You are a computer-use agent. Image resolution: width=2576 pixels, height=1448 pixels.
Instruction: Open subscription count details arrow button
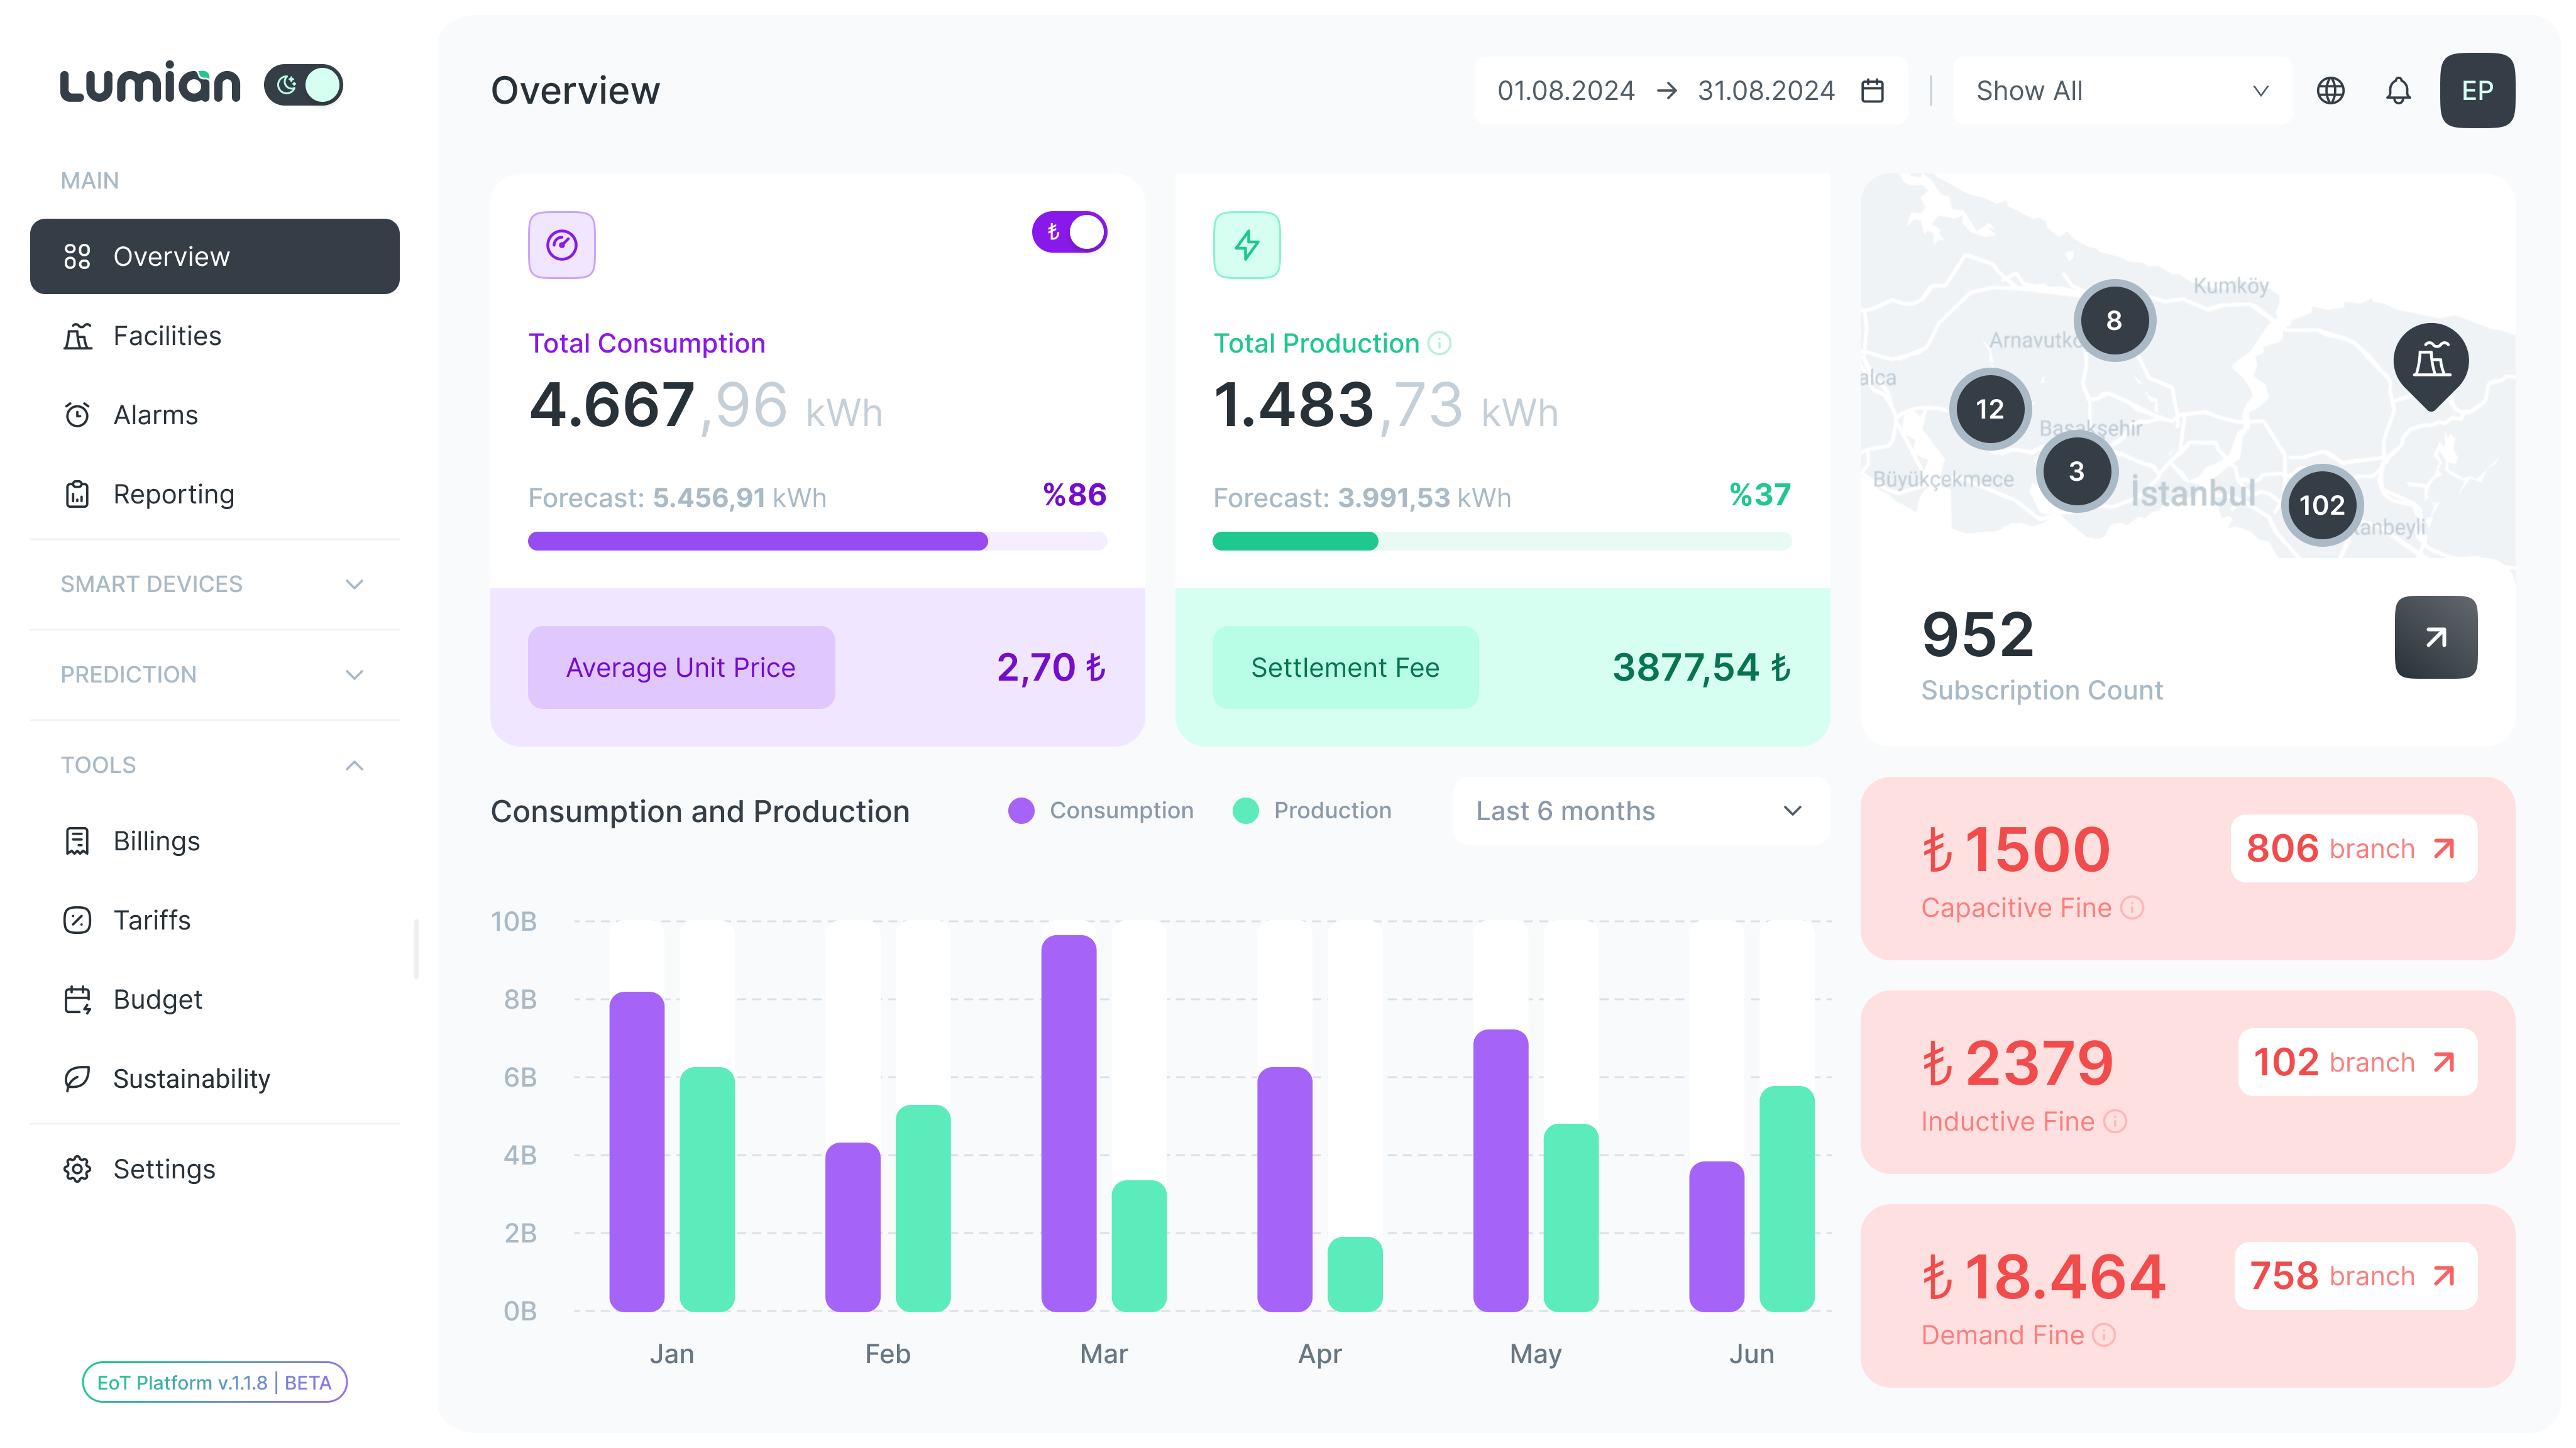(x=2436, y=637)
